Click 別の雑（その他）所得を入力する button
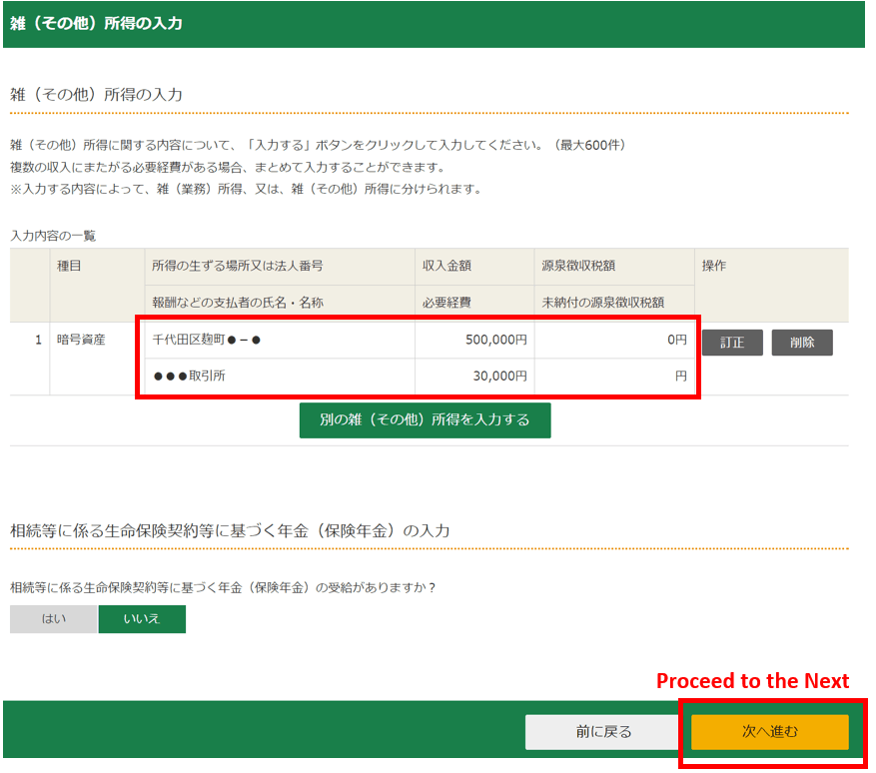 pos(426,420)
